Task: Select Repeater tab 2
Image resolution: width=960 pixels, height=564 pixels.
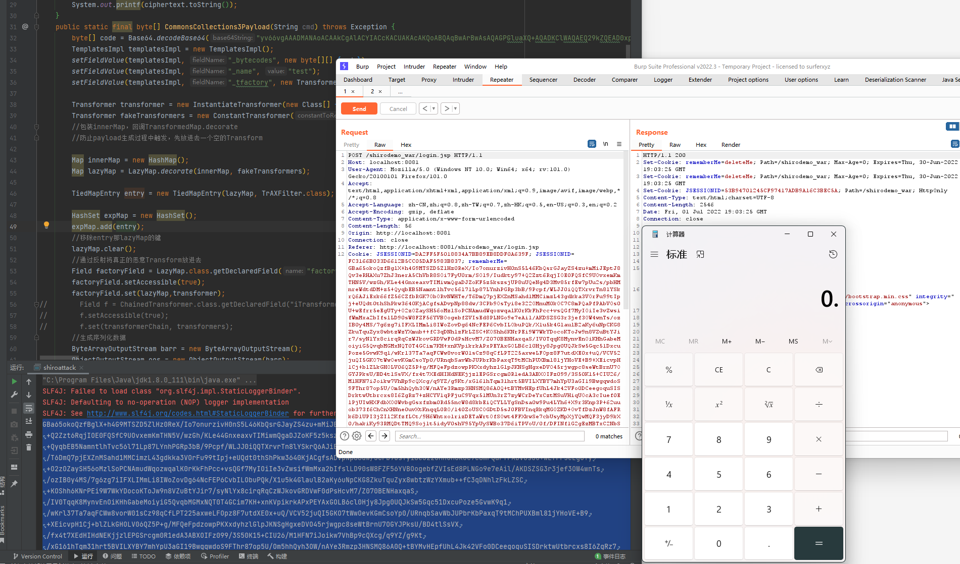Action: tap(373, 91)
